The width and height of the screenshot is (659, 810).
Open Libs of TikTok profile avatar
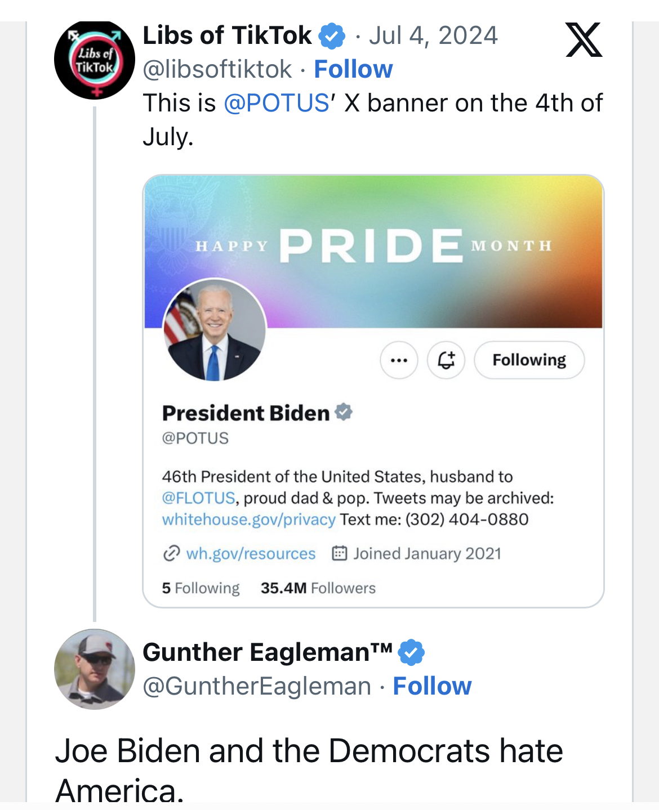[95, 60]
